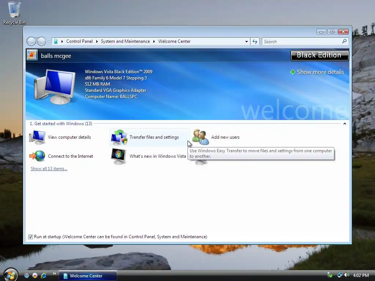Screen dimensions: 375x281
Task: Expand the Quick Launch overflow chevron
Action: pos(54,274)
